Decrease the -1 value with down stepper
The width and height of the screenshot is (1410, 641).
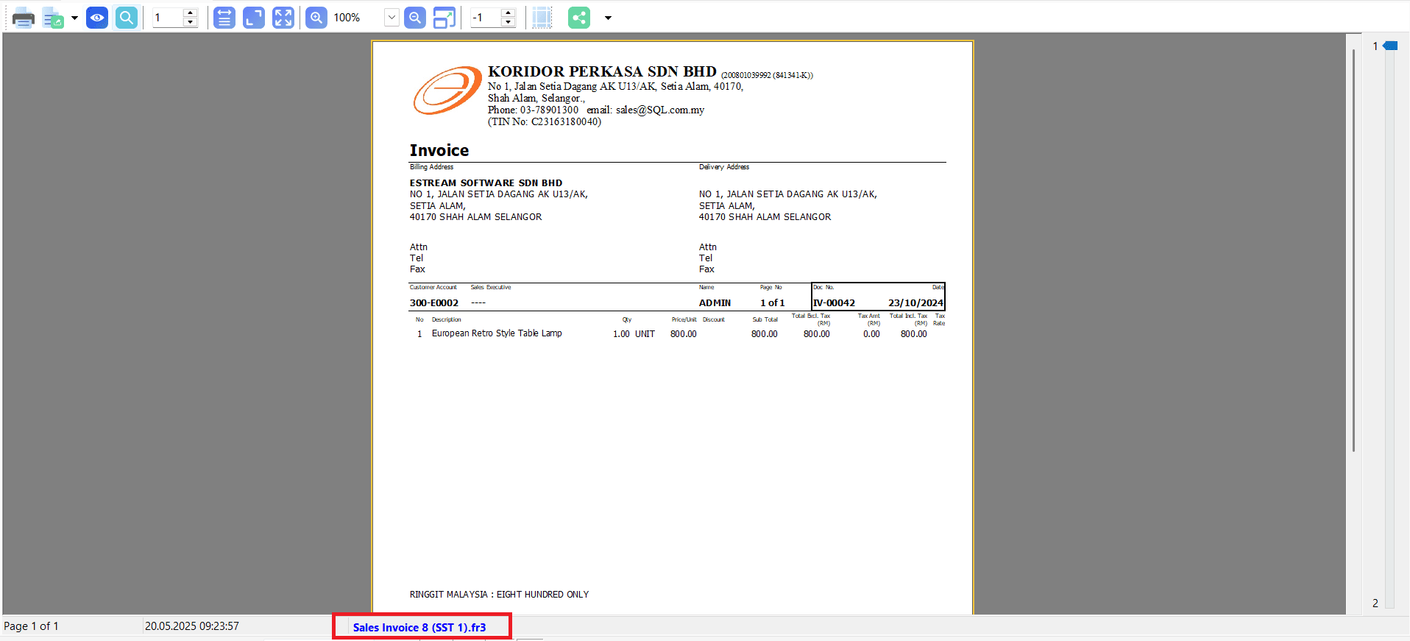pyautogui.click(x=508, y=22)
